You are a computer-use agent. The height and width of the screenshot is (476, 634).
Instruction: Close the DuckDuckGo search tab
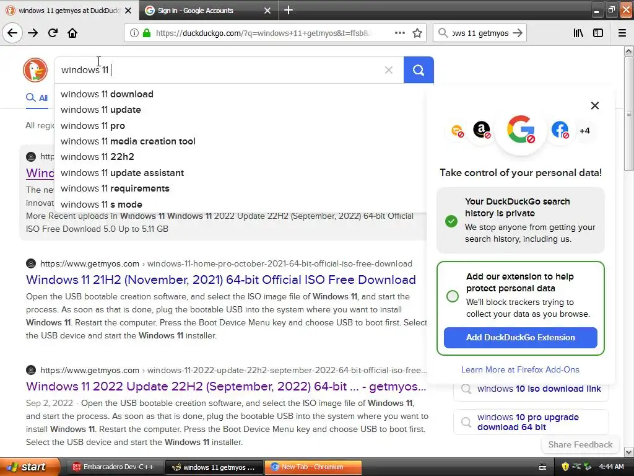coord(128,11)
